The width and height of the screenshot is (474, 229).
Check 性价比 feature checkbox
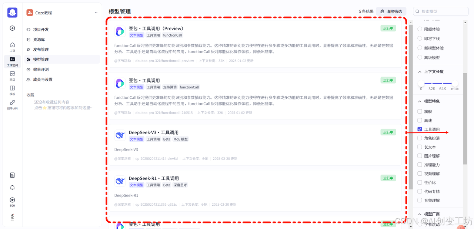point(420,182)
